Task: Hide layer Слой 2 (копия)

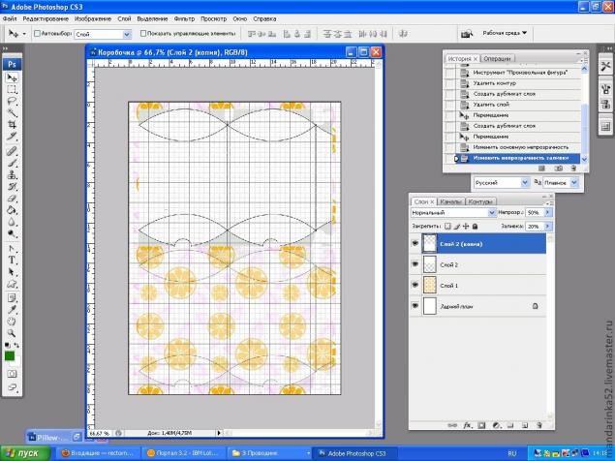Action: (415, 244)
